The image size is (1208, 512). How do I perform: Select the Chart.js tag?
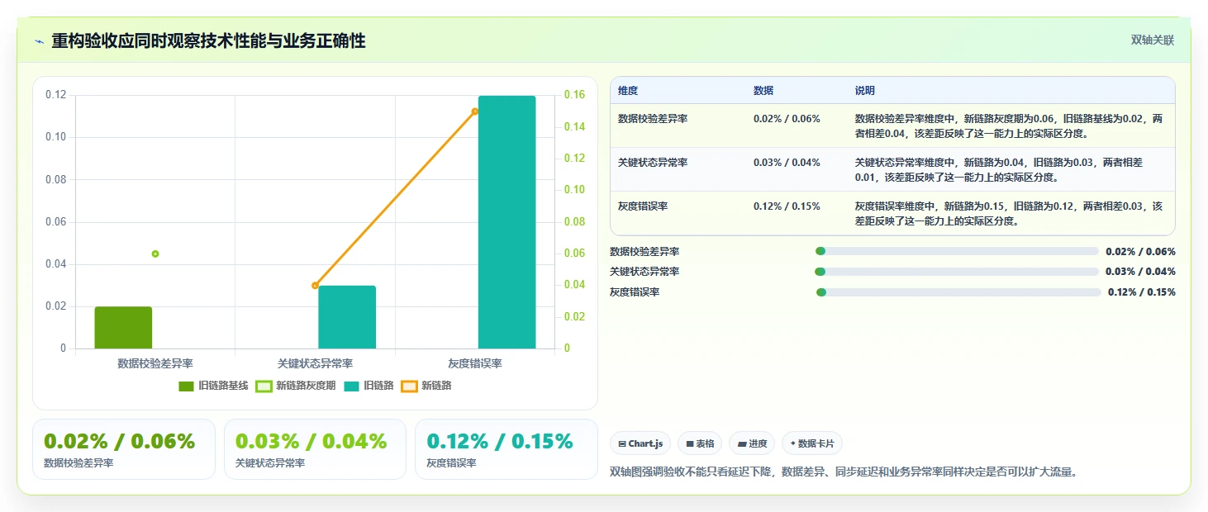coord(640,443)
